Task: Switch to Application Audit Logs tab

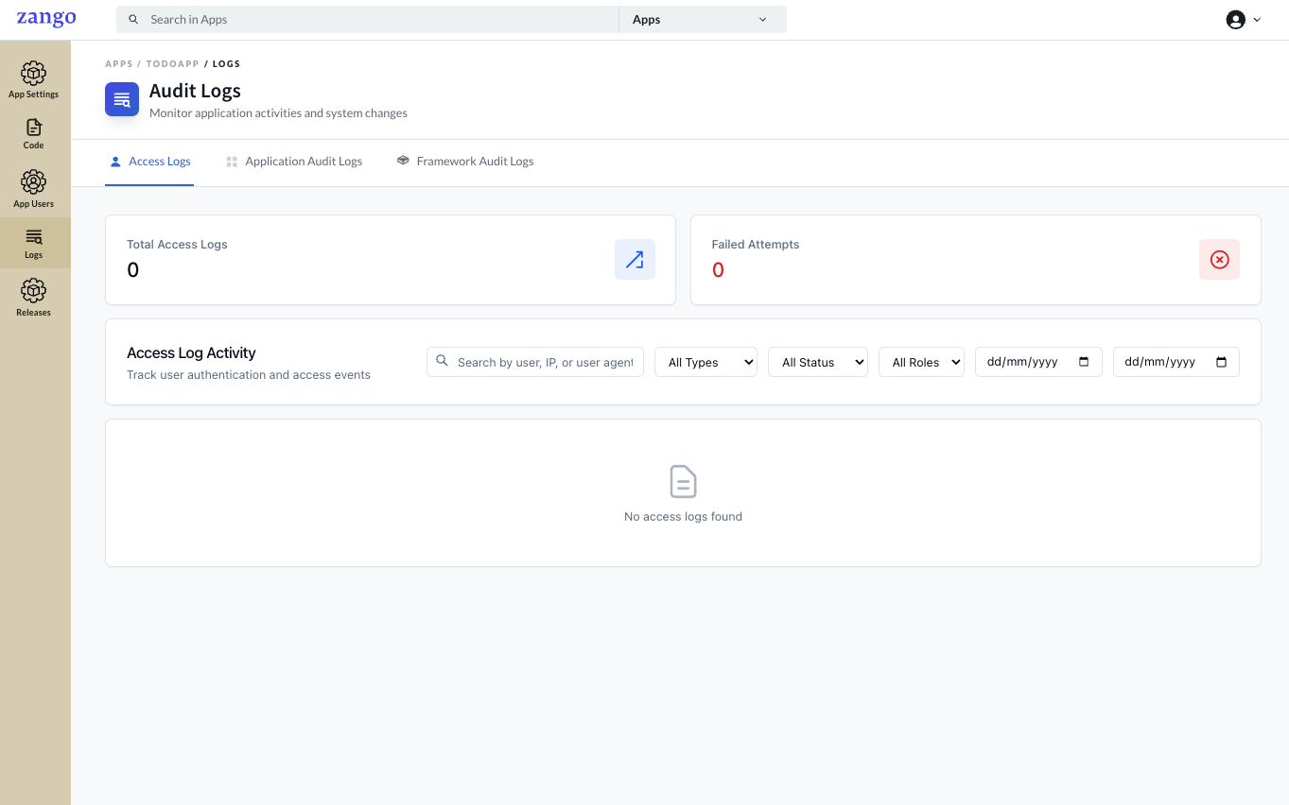Action: (294, 162)
